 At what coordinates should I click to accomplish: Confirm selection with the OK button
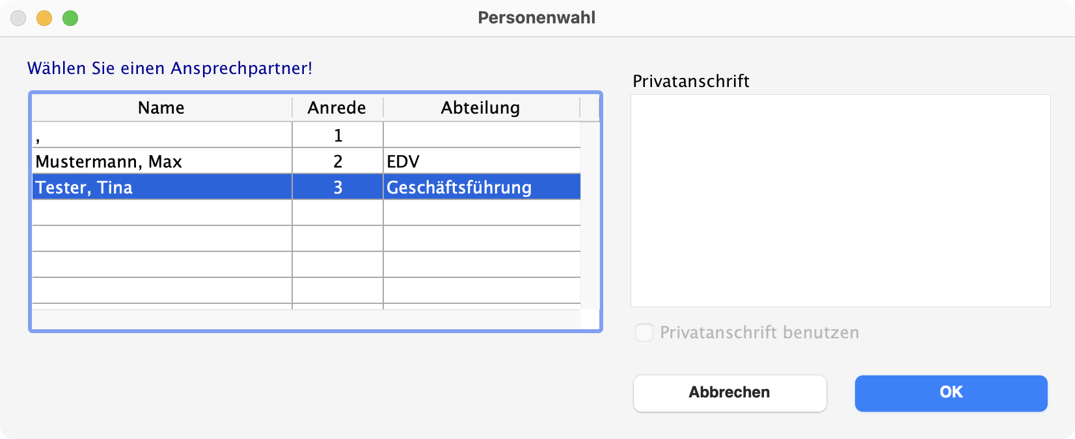[x=951, y=393]
